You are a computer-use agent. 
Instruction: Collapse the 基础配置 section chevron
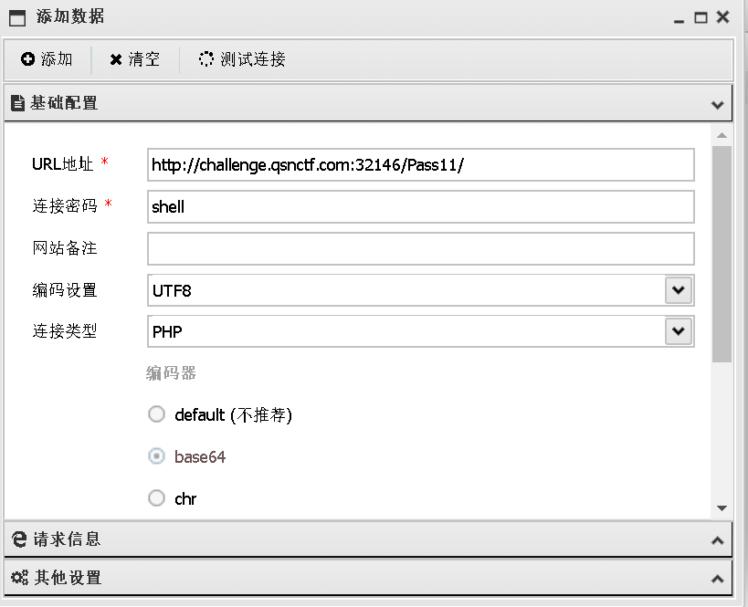point(718,103)
